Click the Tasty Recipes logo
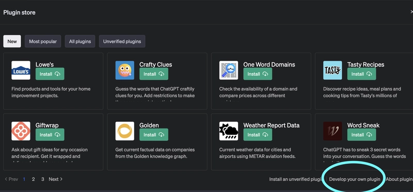This screenshot has height=192, width=413. point(332,70)
